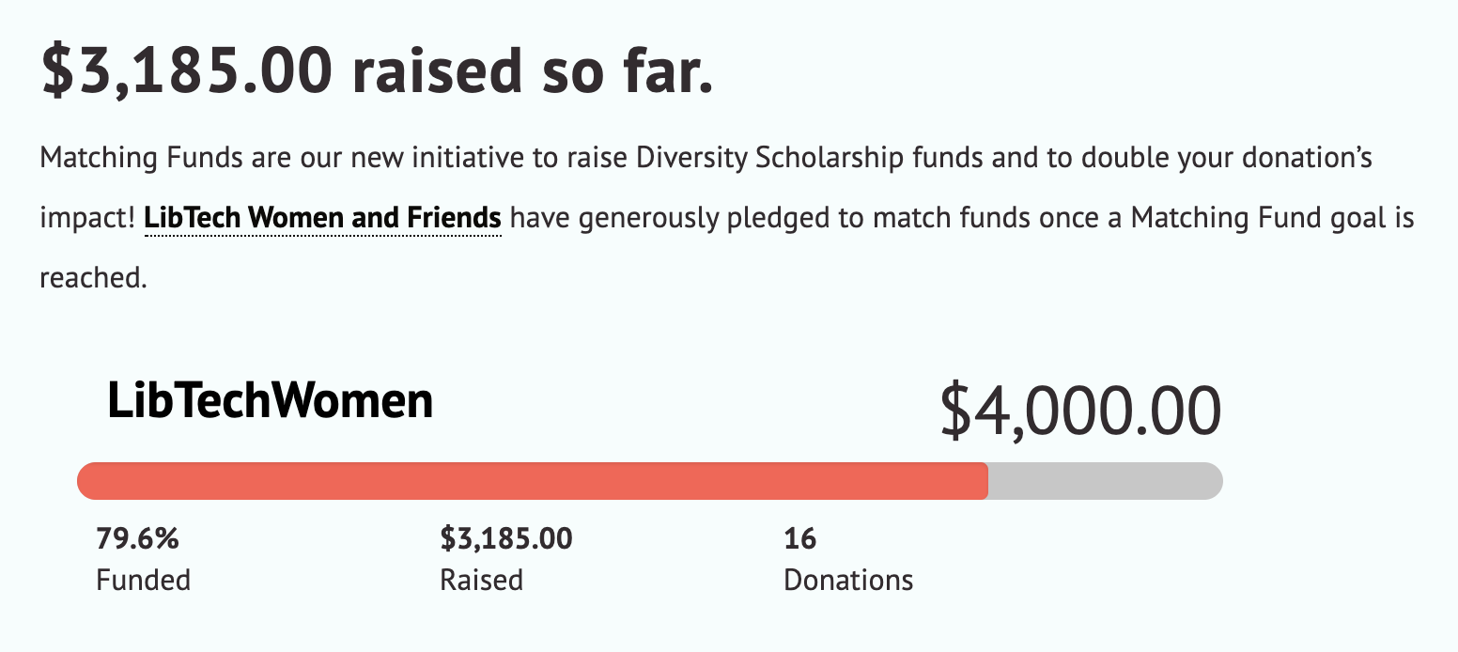Image resolution: width=1458 pixels, height=652 pixels.
Task: Click the "new initiative" phrase in the paragraph
Action: click(436, 158)
